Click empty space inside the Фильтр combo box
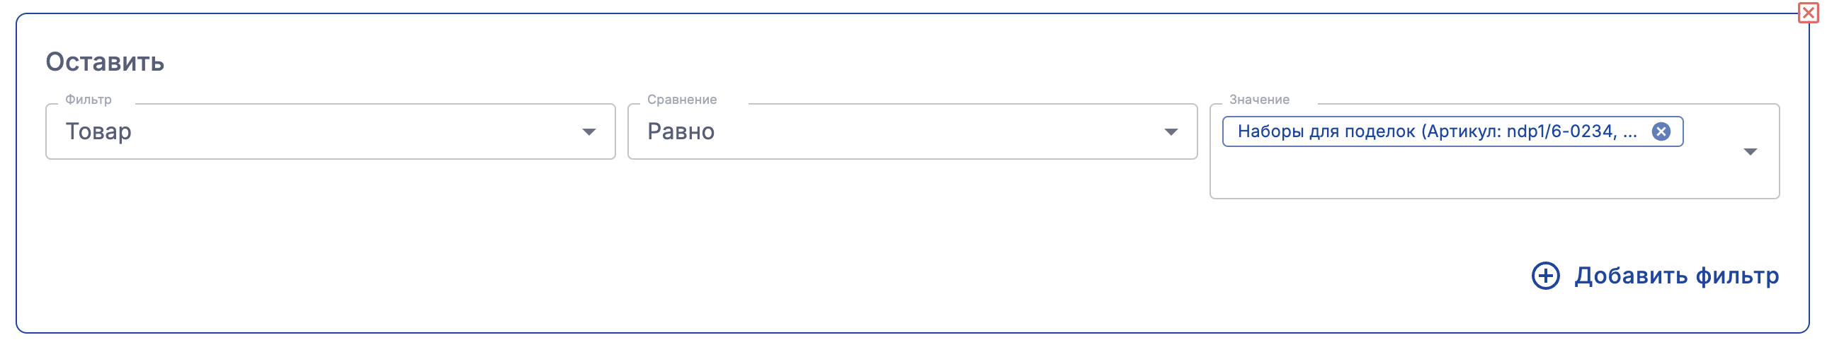The height and width of the screenshot is (352, 1827). (x=355, y=131)
